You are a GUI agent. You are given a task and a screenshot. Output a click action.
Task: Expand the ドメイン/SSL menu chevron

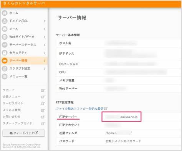[x=45, y=21]
